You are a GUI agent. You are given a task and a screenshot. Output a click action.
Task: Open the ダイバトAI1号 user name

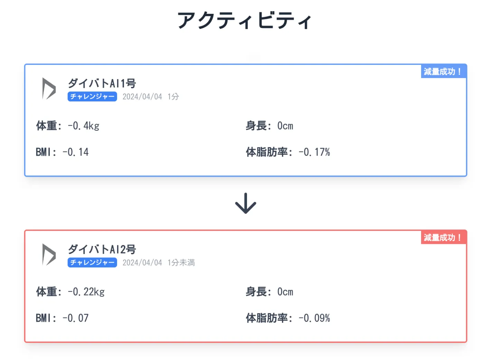click(x=102, y=83)
